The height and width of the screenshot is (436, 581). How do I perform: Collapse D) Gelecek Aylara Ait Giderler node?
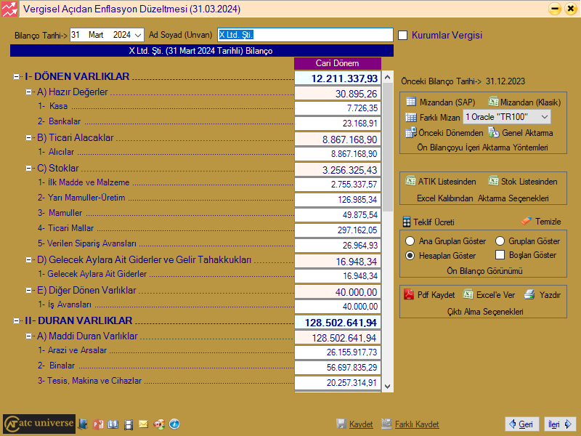click(28, 260)
